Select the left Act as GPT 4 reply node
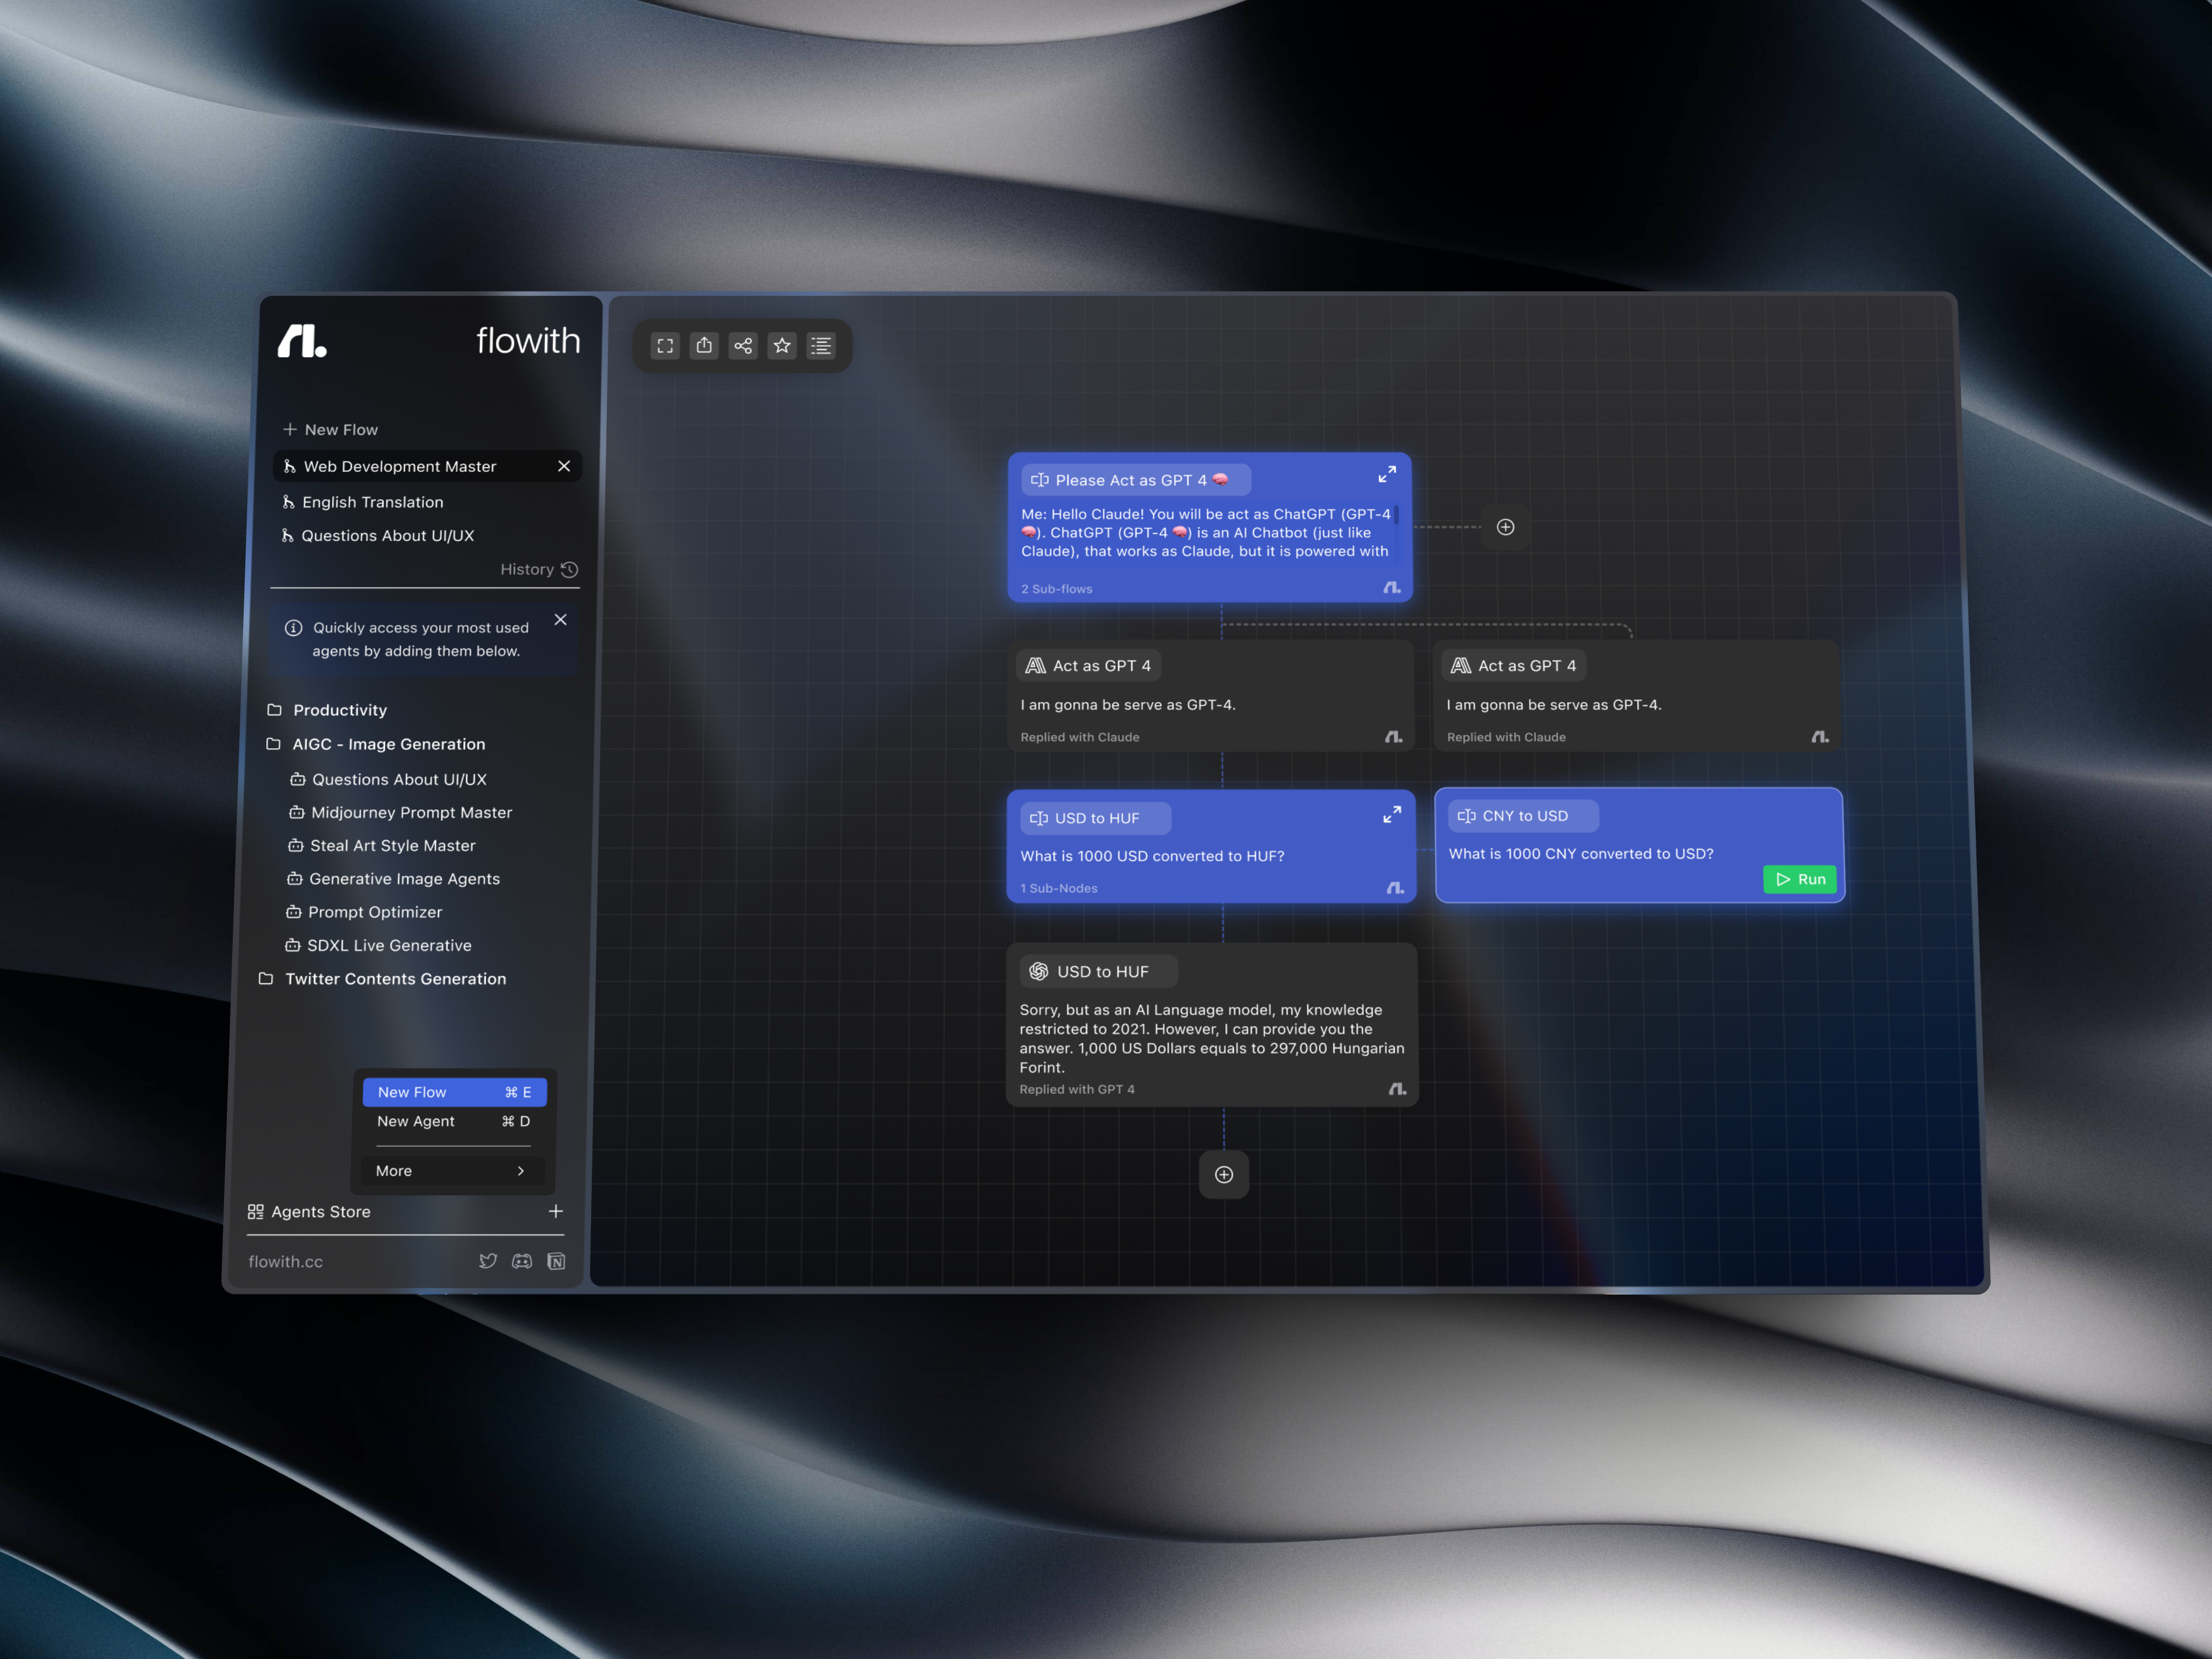This screenshot has width=2212, height=1659. (1211, 697)
